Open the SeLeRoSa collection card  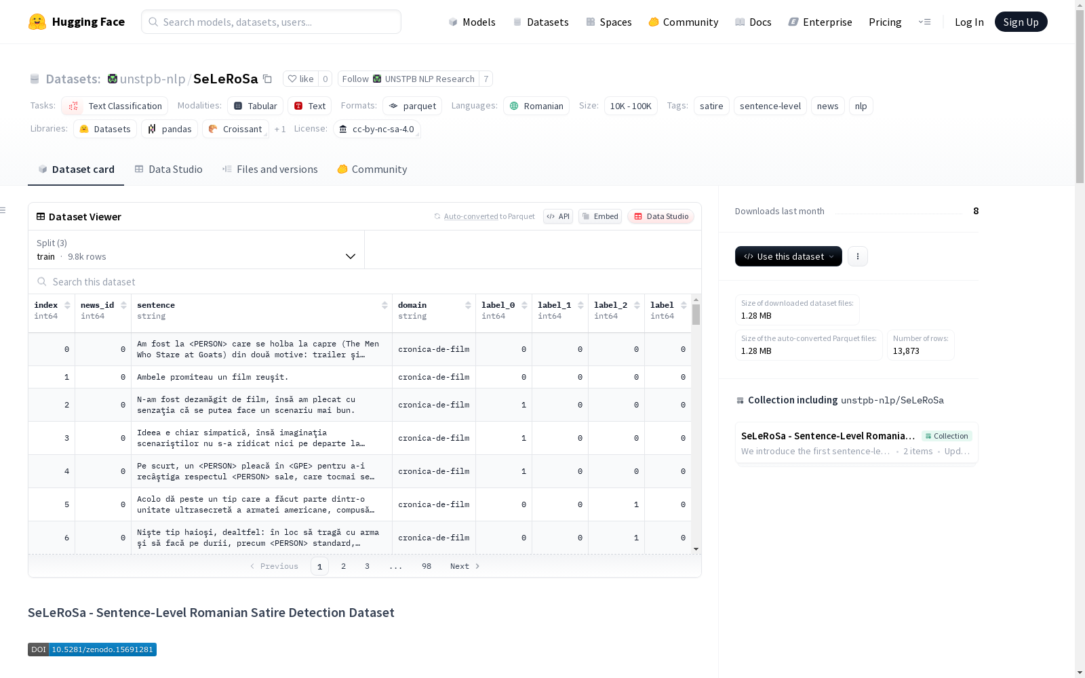856,443
